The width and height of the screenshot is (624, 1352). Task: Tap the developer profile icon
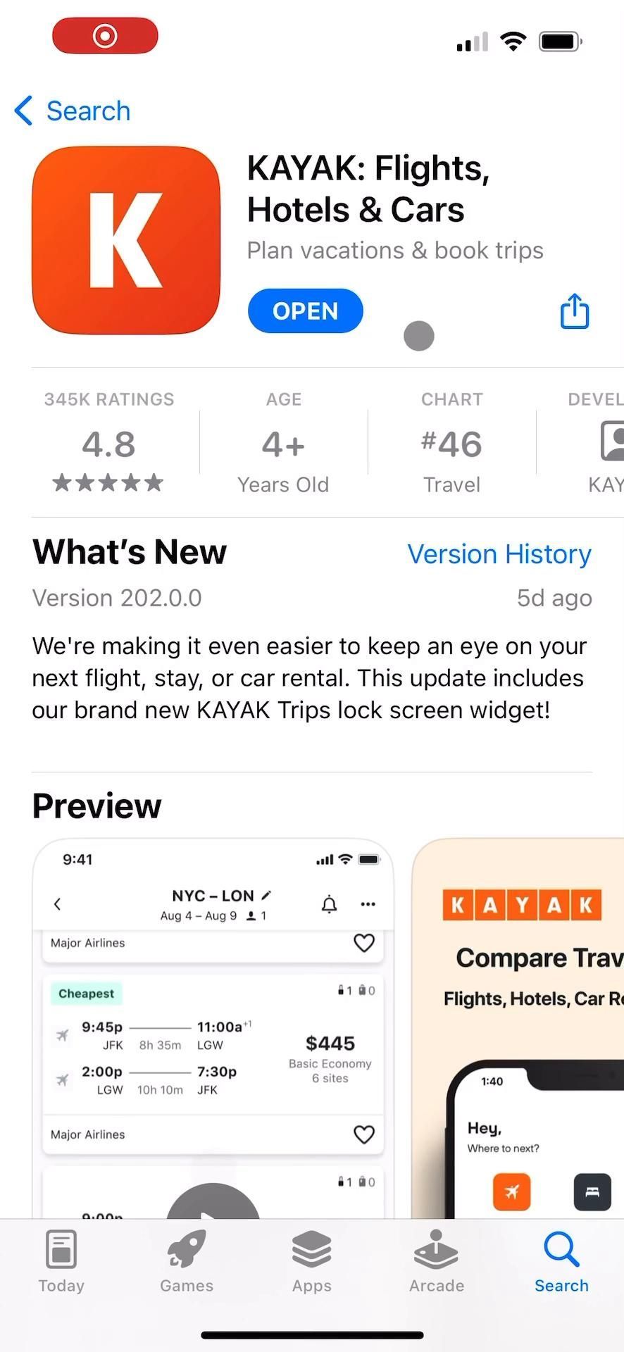(x=611, y=441)
